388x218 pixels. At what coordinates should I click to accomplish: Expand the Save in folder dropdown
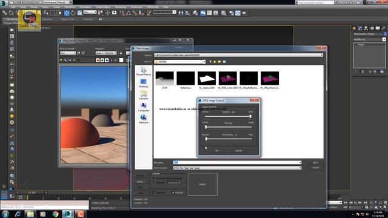click(204, 62)
